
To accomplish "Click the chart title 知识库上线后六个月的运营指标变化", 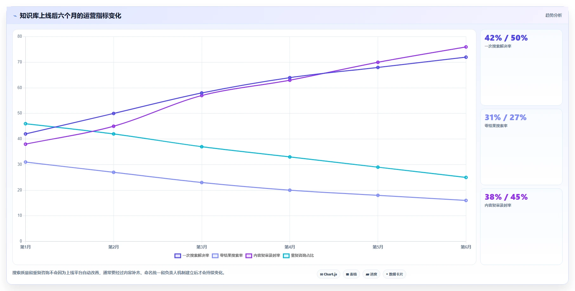I will click(70, 16).
